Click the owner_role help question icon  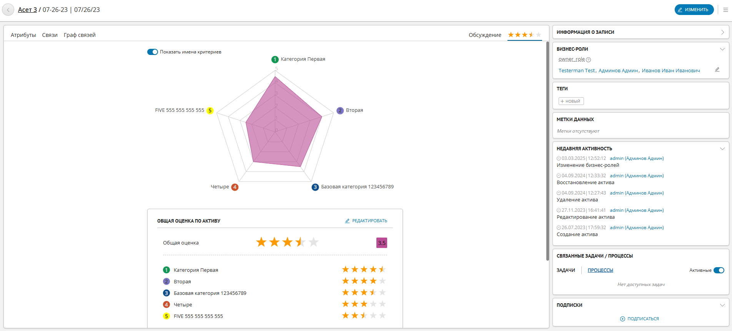pos(589,60)
